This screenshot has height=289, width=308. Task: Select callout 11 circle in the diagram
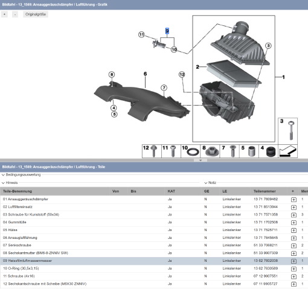coord(141,34)
